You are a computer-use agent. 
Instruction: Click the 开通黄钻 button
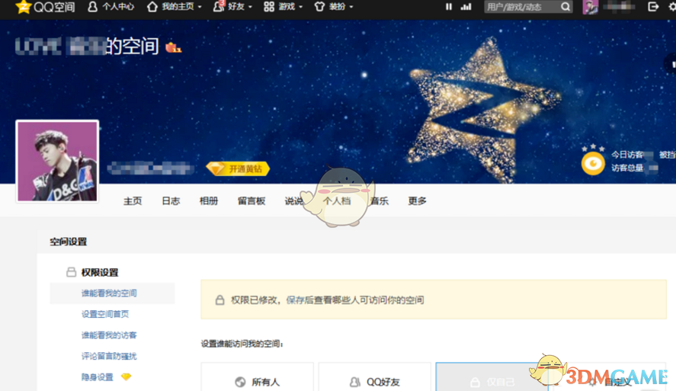pyautogui.click(x=239, y=168)
